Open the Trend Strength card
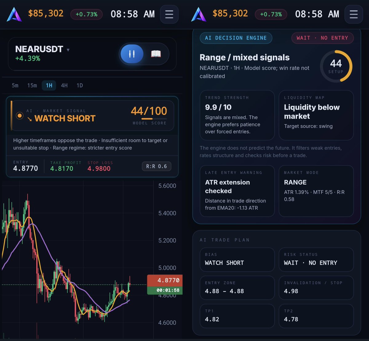 click(x=237, y=115)
